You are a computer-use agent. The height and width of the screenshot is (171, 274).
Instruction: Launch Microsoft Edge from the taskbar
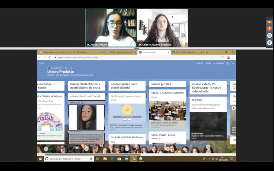[112, 159]
